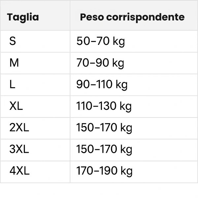Select the S size cell
Screen dimensions: 198x198
pos(13,41)
